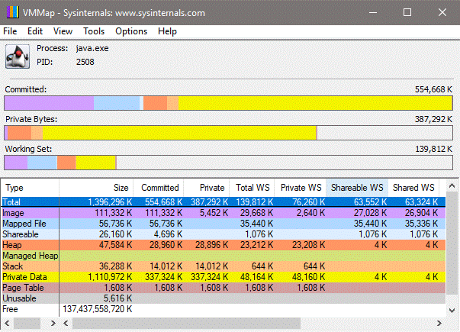Open the Edit menu
This screenshot has width=460, height=332.
coord(35,31)
